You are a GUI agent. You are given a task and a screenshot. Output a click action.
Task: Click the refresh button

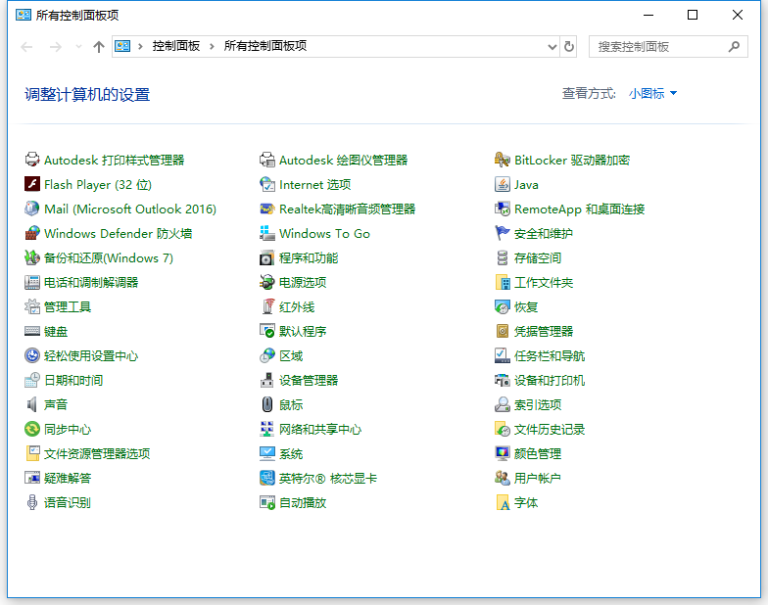568,47
